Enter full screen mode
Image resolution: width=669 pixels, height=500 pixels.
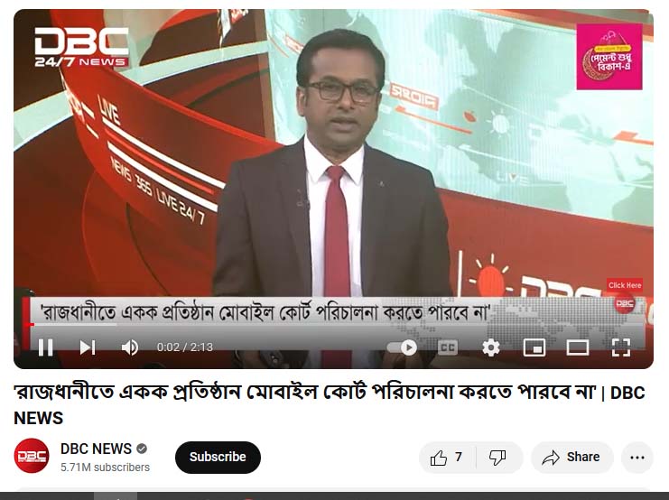(x=621, y=347)
